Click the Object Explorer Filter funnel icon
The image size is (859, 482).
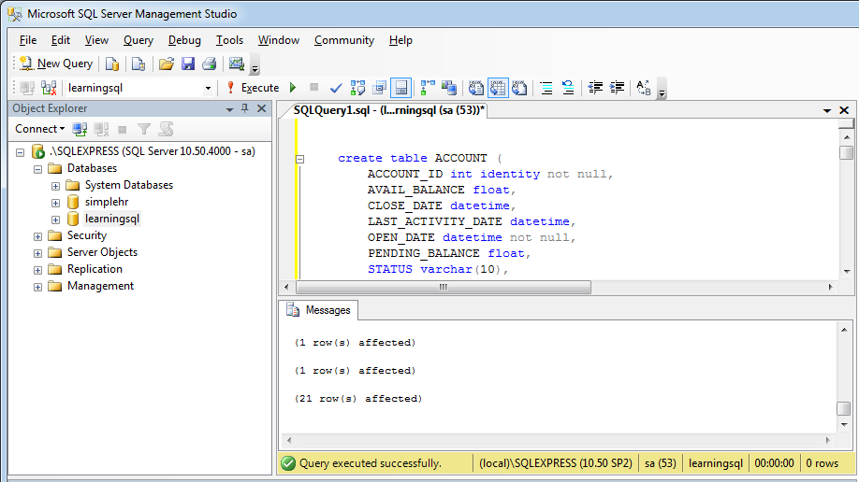pyautogui.click(x=143, y=129)
